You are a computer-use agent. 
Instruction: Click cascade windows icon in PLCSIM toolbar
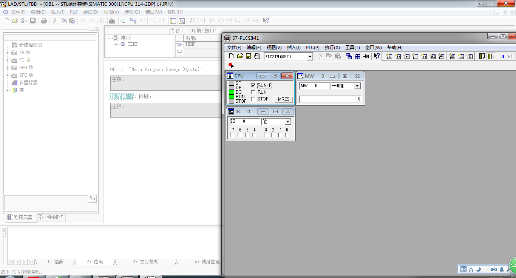click(x=349, y=56)
